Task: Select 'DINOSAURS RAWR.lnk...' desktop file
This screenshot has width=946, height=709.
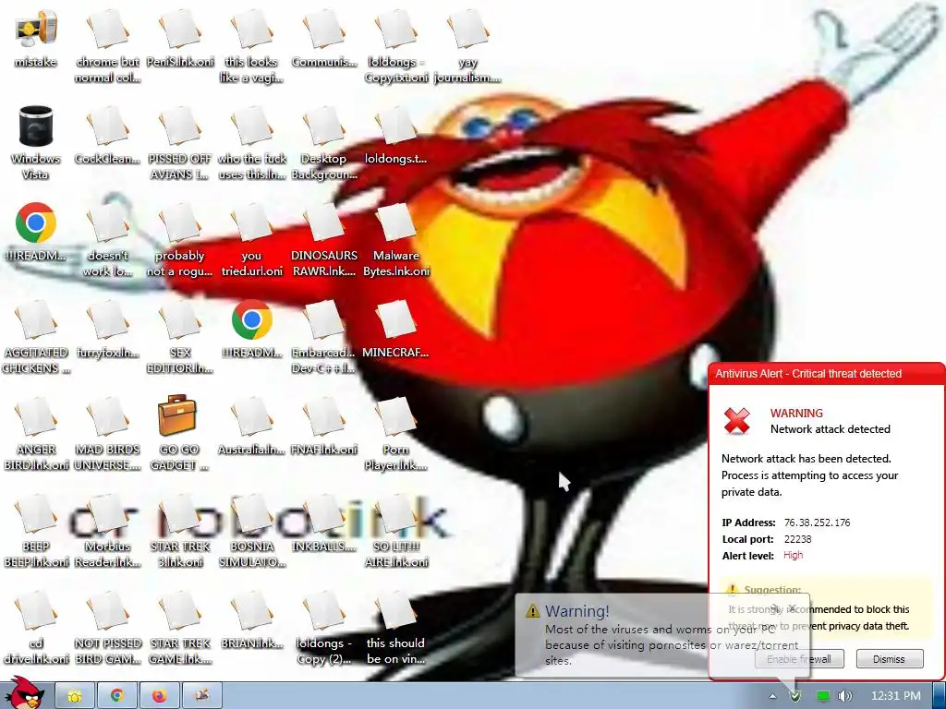Action: coord(324,240)
